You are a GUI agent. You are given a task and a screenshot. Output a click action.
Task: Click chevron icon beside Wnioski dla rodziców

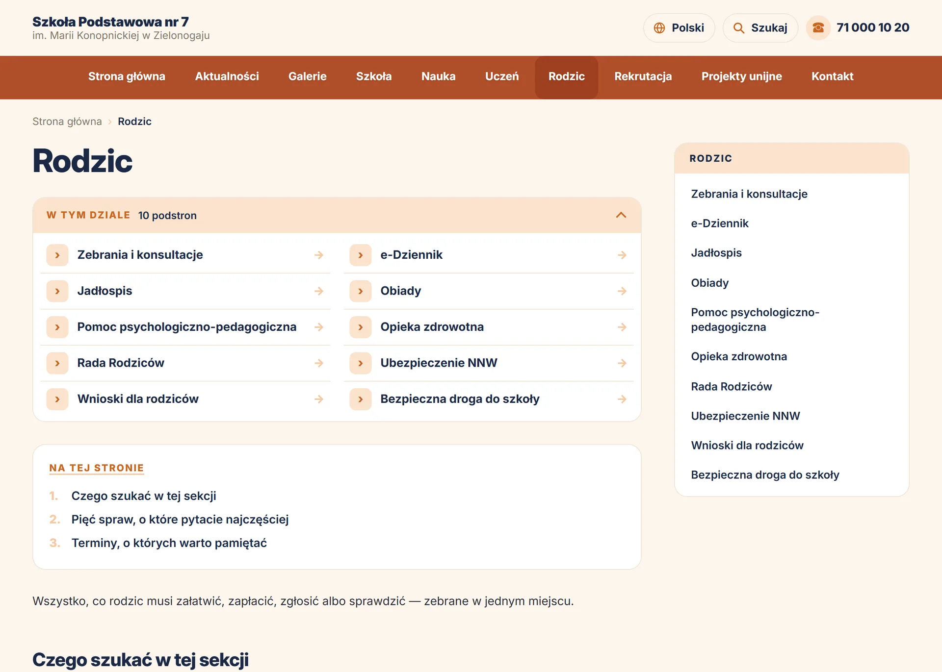pyautogui.click(x=57, y=399)
